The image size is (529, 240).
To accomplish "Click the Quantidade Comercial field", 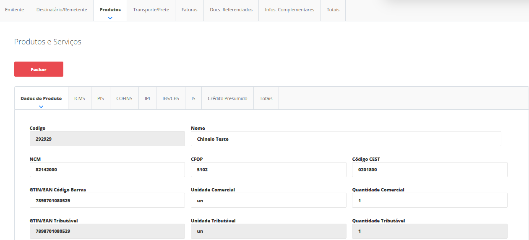I will point(430,200).
